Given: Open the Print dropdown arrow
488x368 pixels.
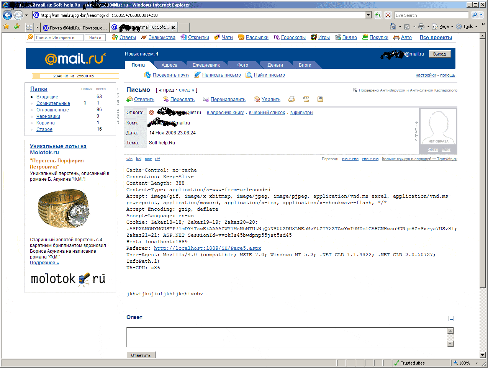Looking at the screenshot, I should click(x=428, y=26).
